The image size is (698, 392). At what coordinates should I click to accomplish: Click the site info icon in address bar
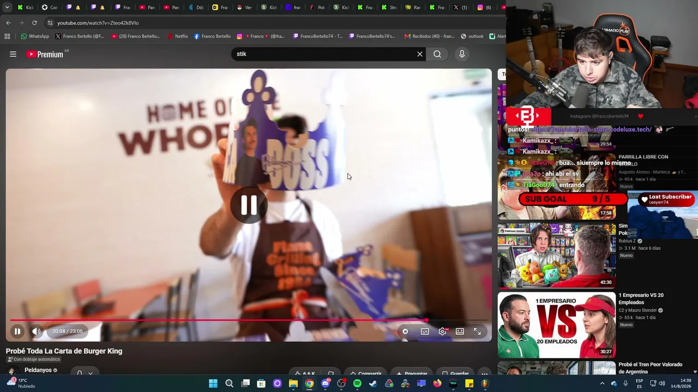50,23
